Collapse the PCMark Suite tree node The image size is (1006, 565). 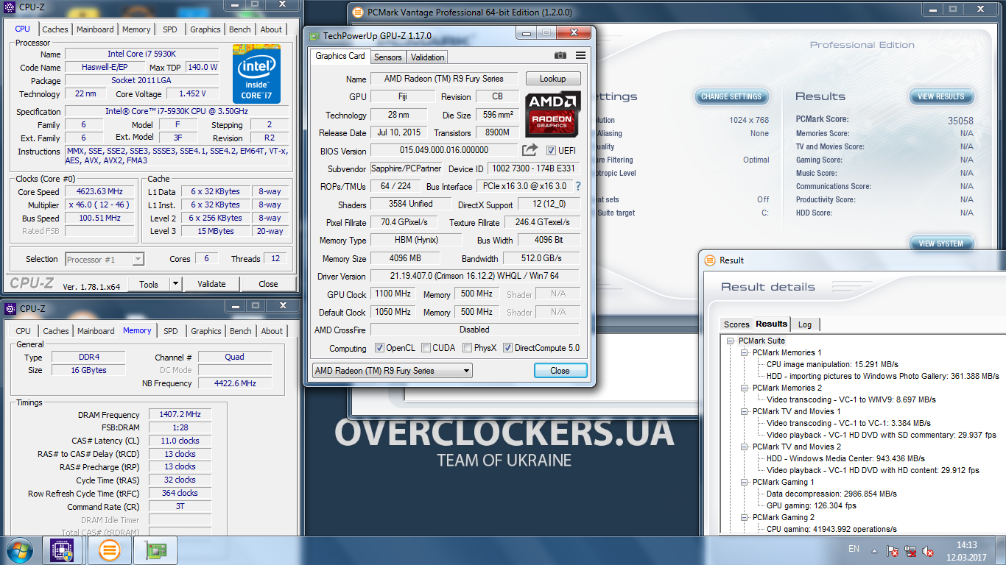(731, 341)
